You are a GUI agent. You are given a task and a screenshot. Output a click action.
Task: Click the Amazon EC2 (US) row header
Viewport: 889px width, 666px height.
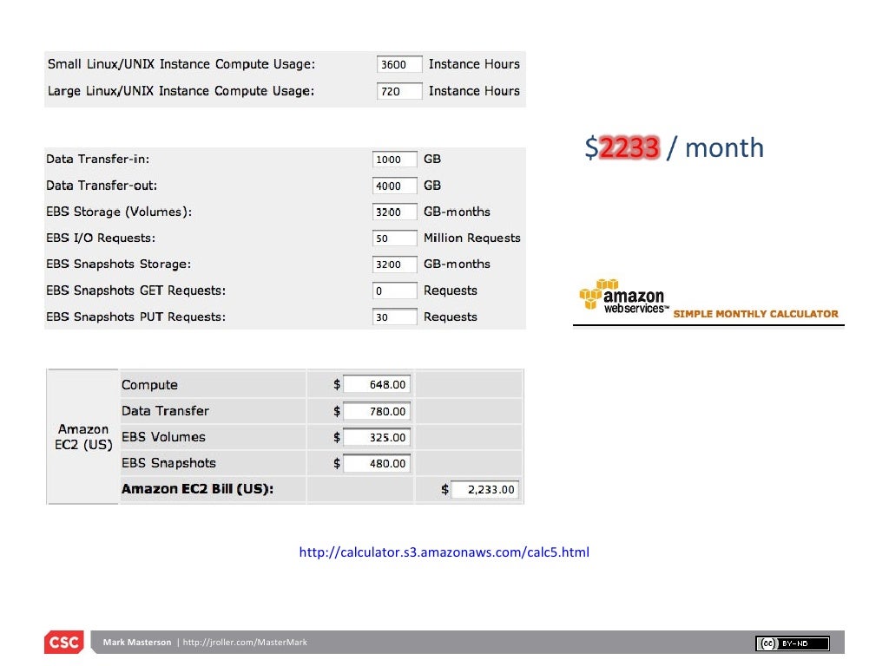(83, 437)
